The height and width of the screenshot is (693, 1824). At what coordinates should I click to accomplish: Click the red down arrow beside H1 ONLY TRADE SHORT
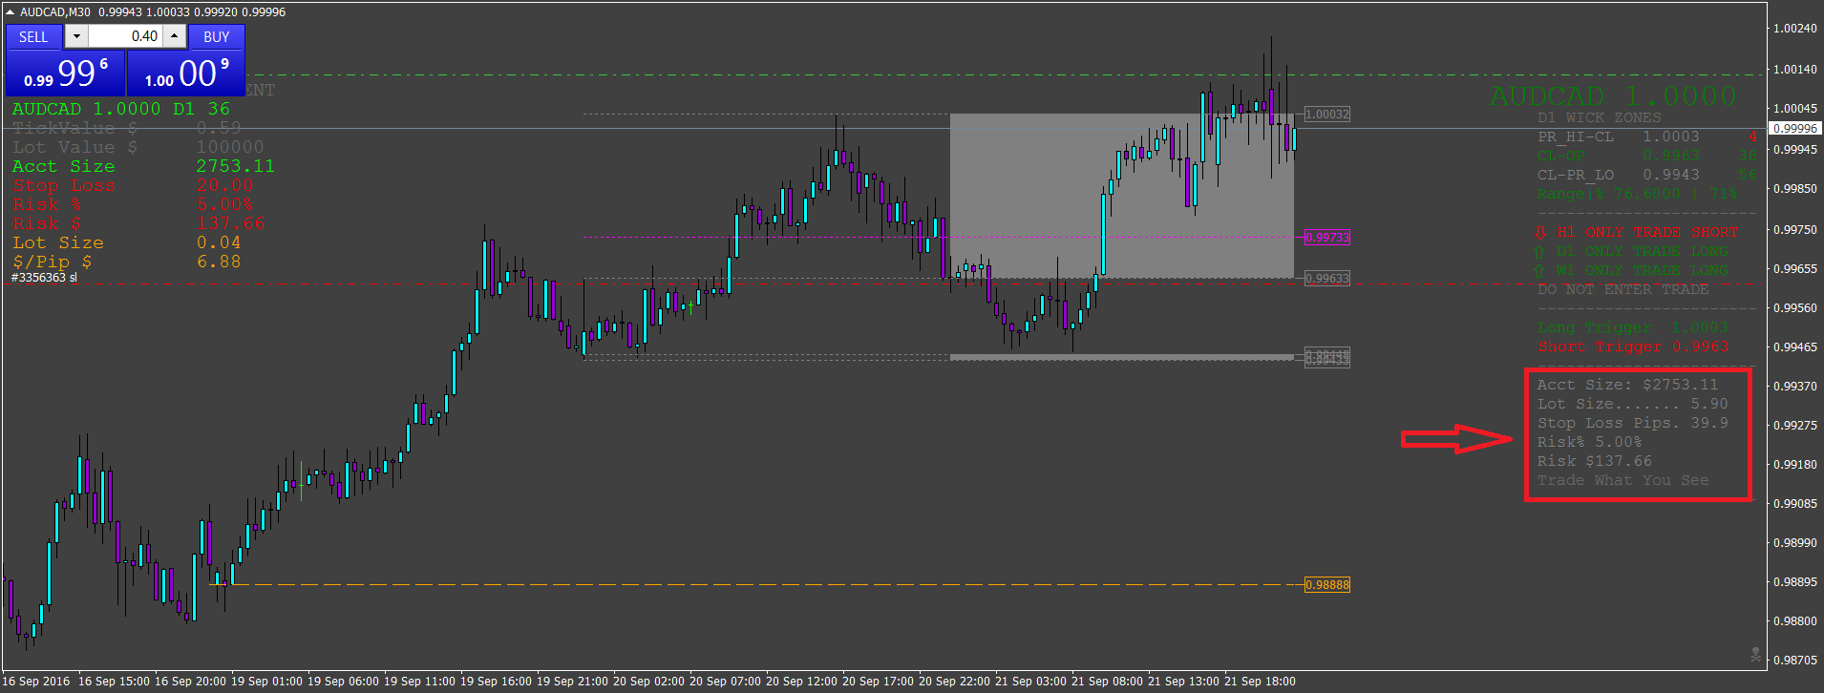(x=1540, y=232)
